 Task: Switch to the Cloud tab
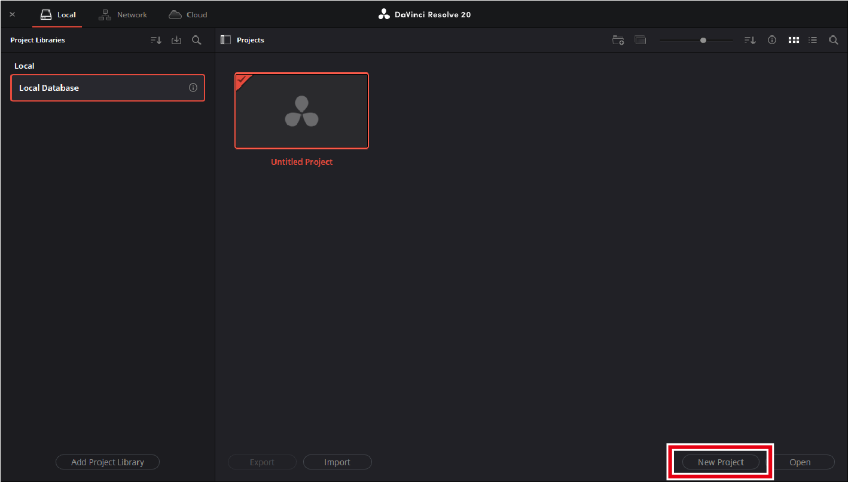tap(188, 14)
